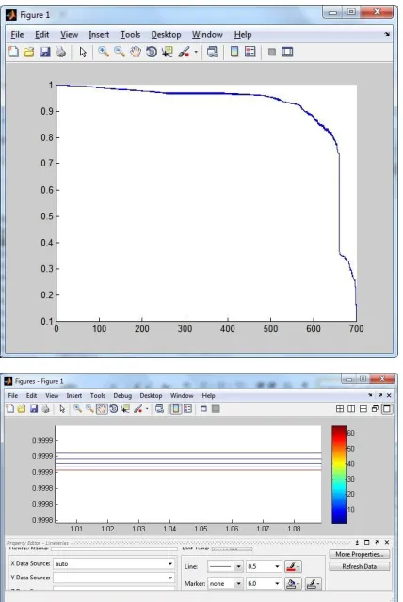Open View menu in lower Figures window
The image size is (403, 602).
52,395
